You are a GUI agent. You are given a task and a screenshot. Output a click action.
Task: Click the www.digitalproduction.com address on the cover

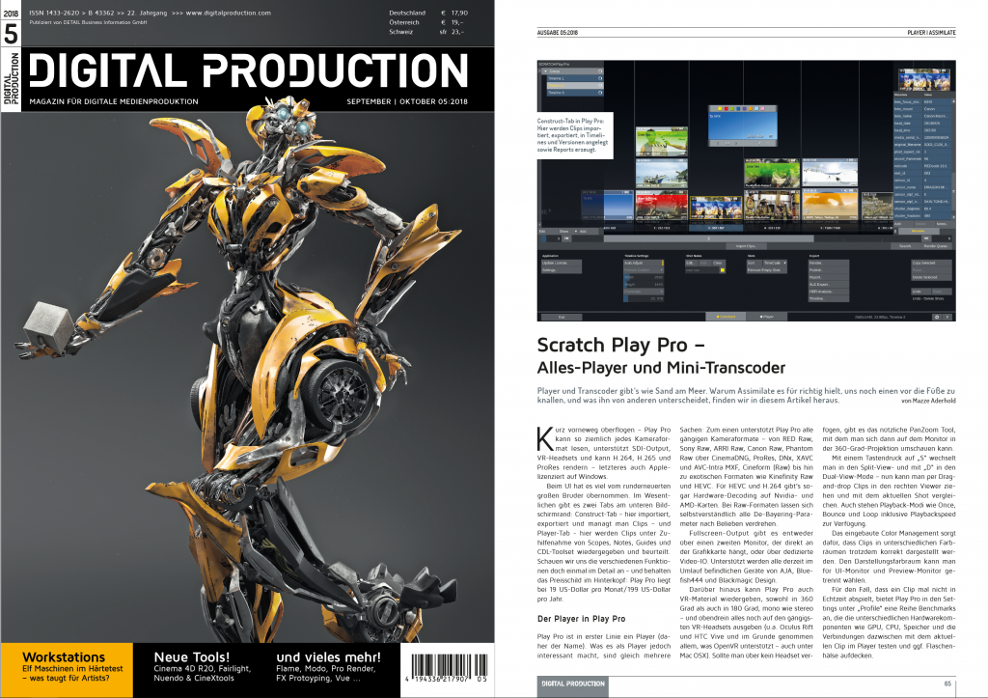click(x=228, y=13)
